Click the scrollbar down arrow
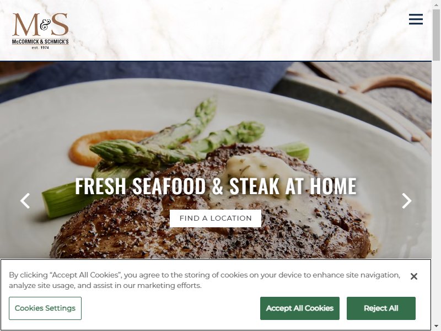 click(x=436, y=327)
